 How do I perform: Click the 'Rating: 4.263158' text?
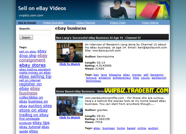point(97,119)
